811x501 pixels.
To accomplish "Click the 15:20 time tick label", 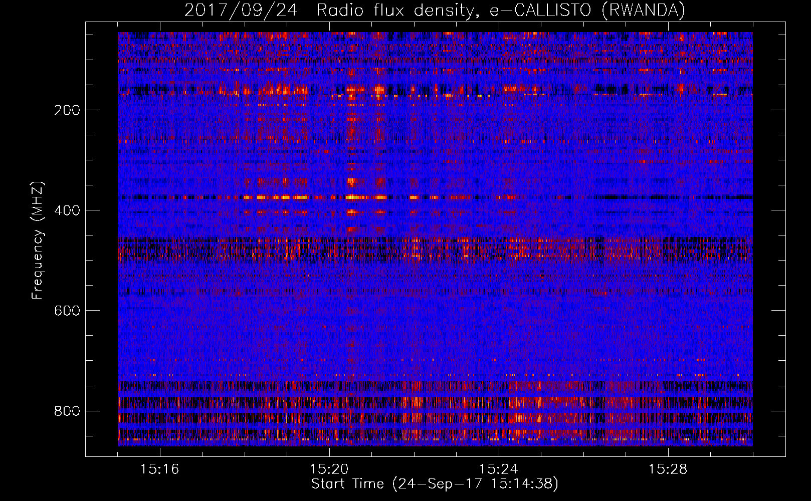I will pos(329,469).
